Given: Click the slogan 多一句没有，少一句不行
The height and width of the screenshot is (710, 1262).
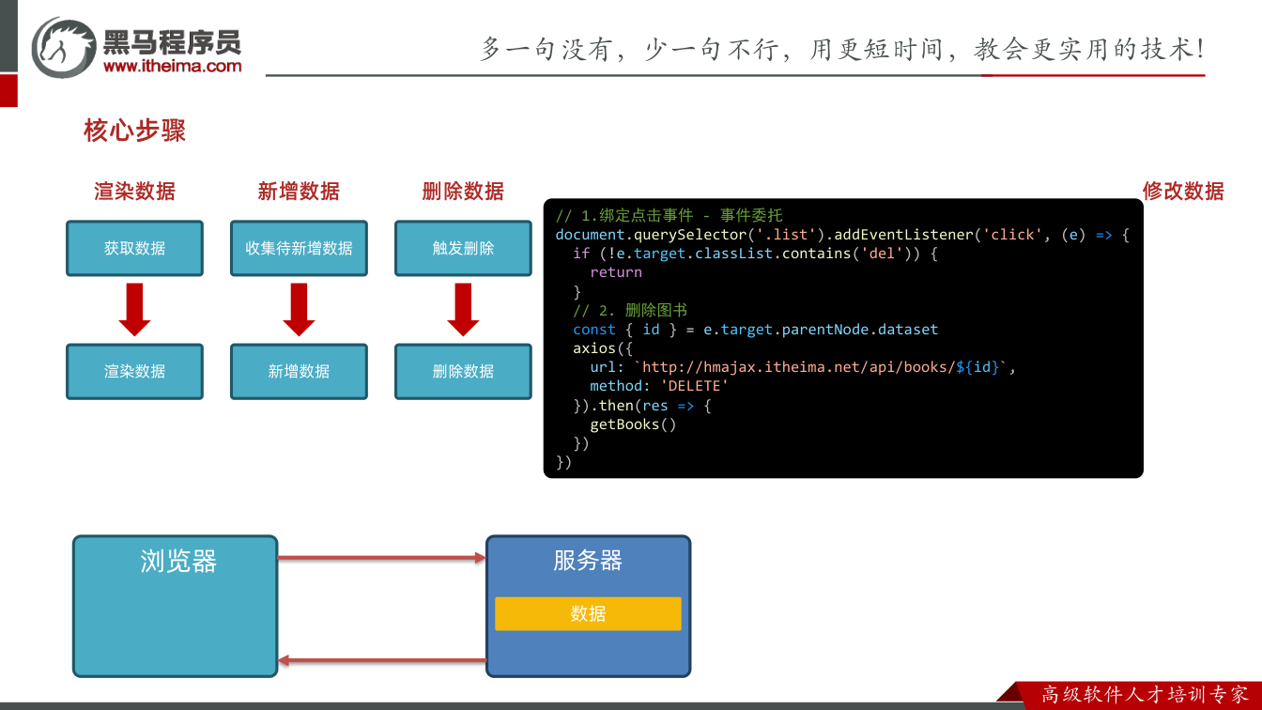Looking at the screenshot, I should point(842,49).
